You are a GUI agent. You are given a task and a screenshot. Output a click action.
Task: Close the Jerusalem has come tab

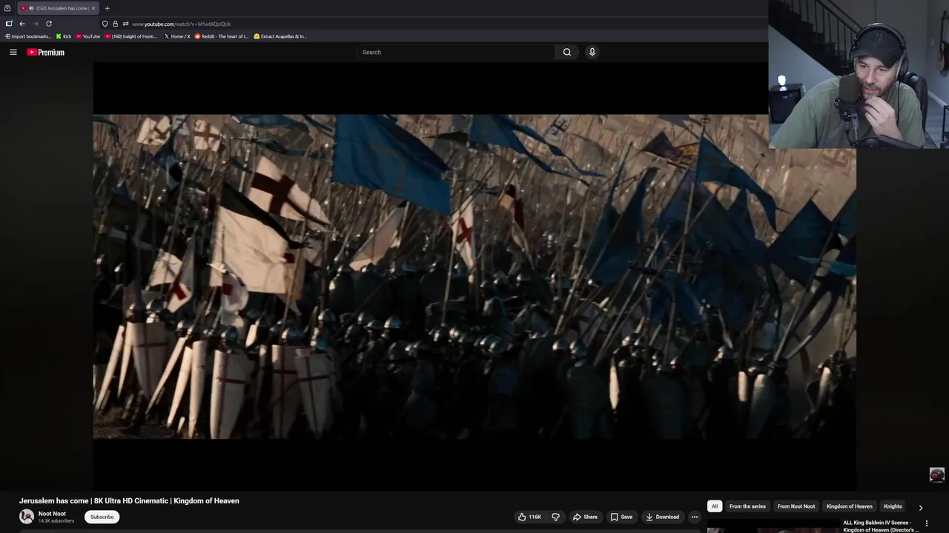coord(93,8)
